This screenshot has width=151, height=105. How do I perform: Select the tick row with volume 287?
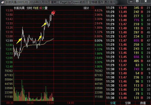coord(128,32)
